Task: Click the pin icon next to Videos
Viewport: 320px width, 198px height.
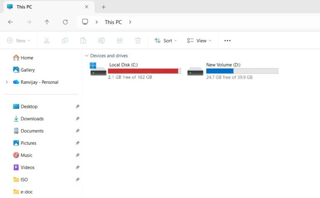Action: pyautogui.click(x=77, y=168)
